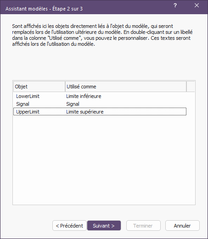Click the Étape 2 sur 3 title bar
The width and height of the screenshot is (208, 239).
(x=44, y=9)
